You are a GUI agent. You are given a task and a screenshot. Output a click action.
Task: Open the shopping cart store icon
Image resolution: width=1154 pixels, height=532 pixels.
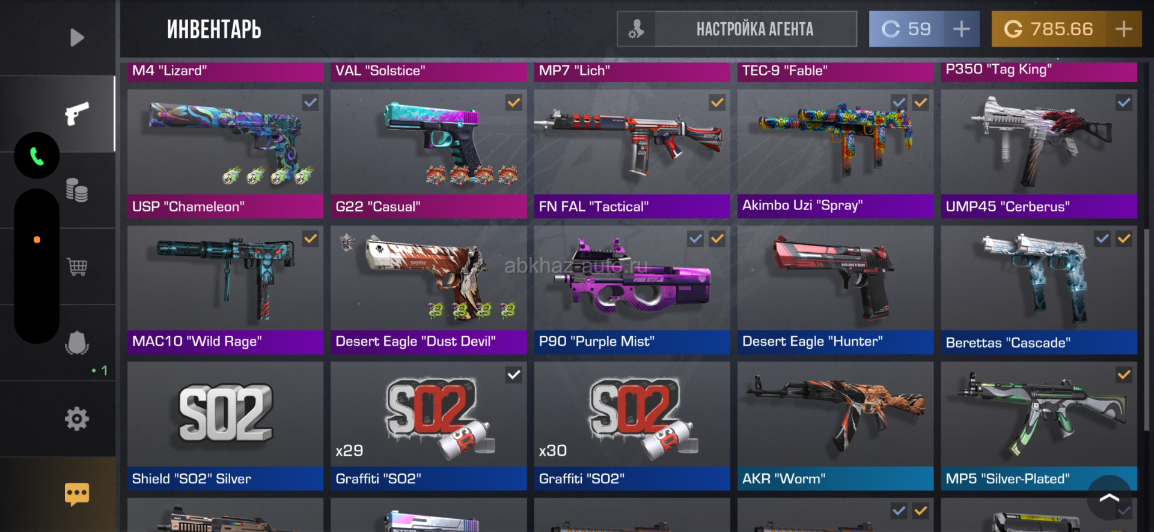(77, 266)
